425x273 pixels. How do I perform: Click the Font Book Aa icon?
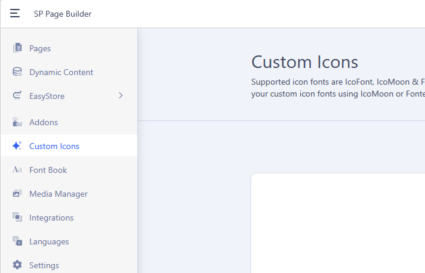17,170
